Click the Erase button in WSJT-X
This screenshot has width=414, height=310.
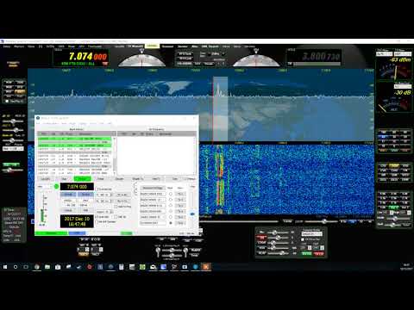click(101, 179)
